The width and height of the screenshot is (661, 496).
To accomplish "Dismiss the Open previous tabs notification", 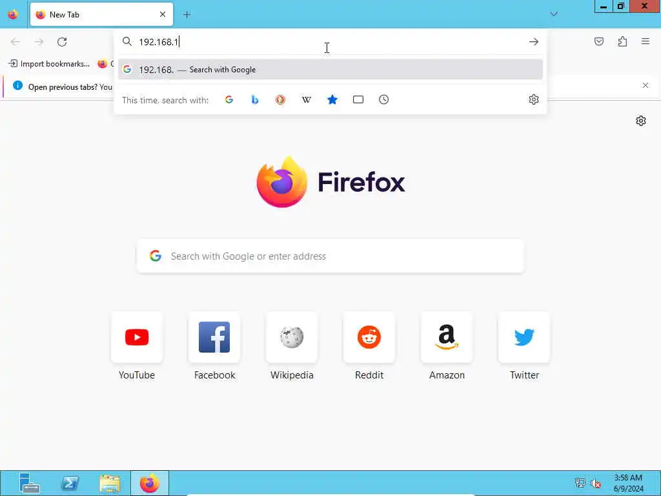I will (x=646, y=86).
